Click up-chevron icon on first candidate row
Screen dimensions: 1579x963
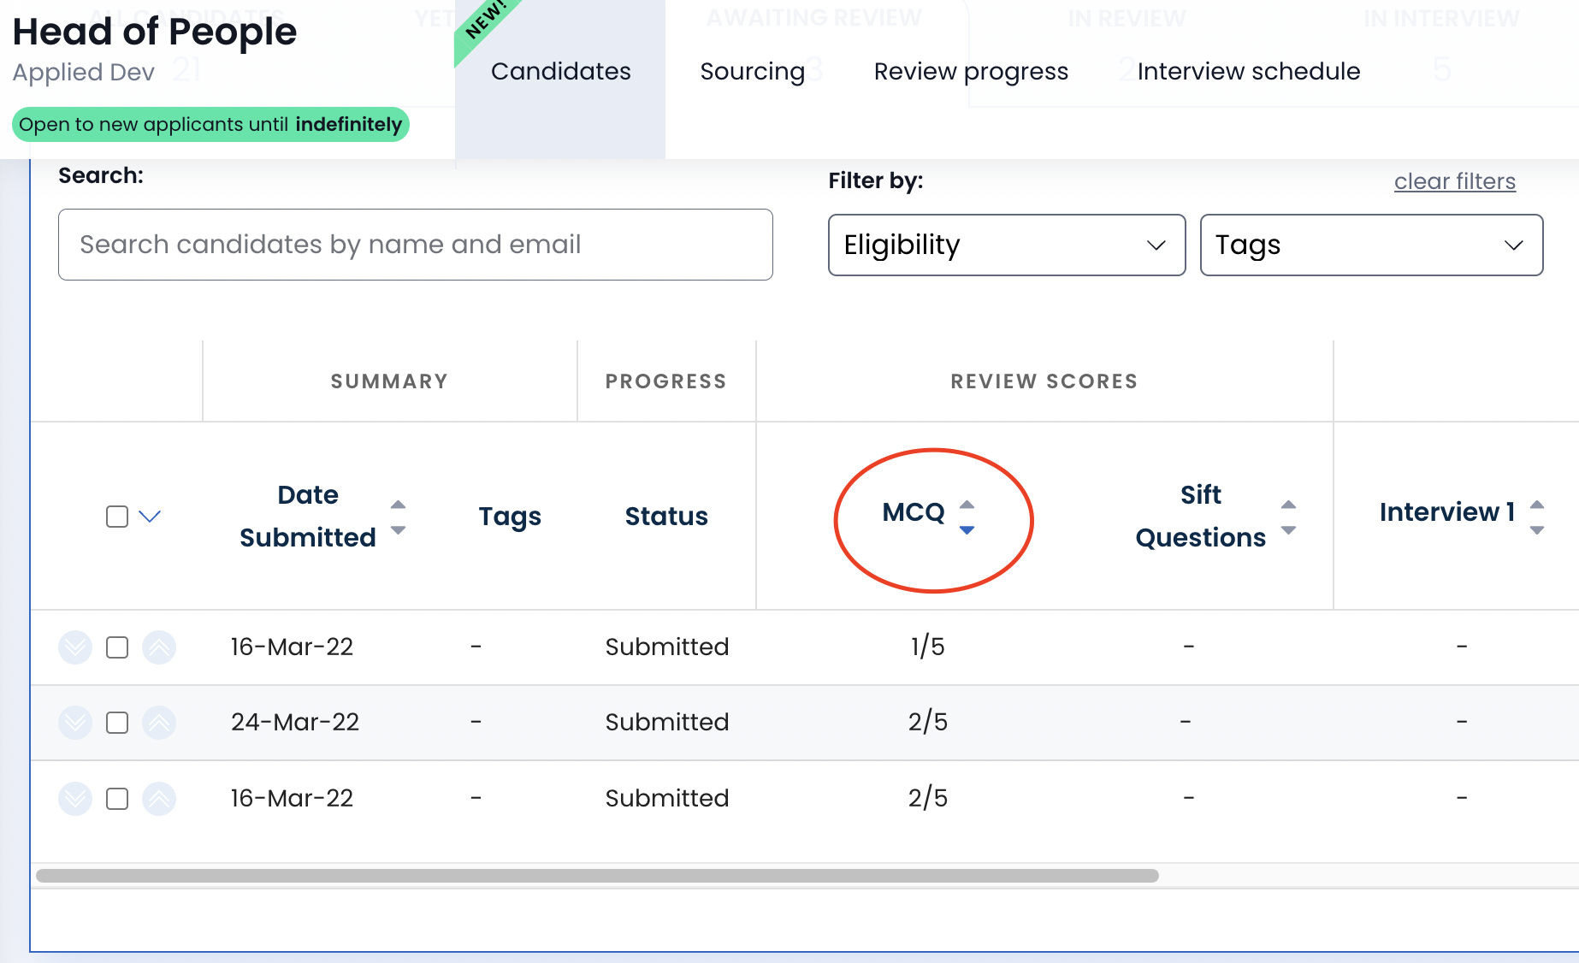[x=159, y=647]
